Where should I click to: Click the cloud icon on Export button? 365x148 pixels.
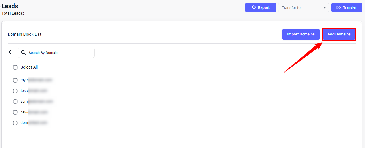254,7
